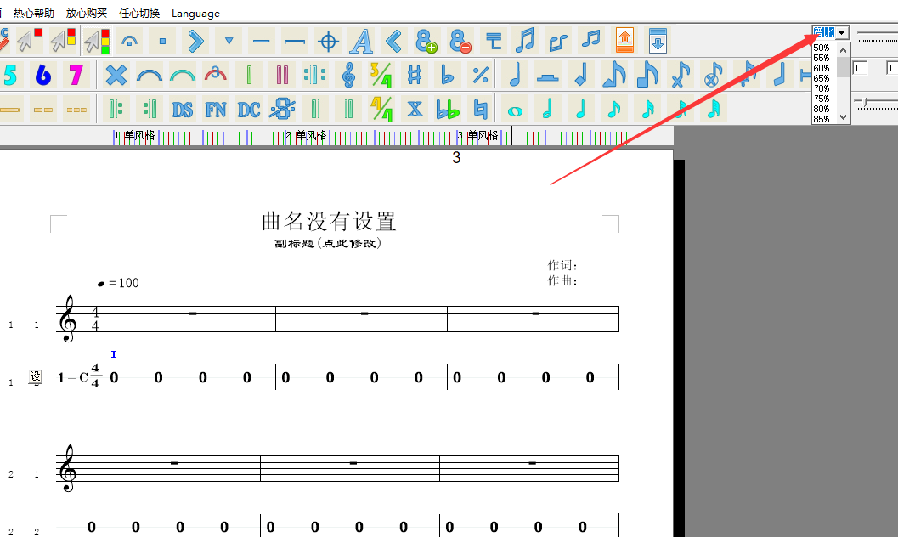Click the blue letter A text tool
This screenshot has width=898, height=537.
pyautogui.click(x=361, y=41)
